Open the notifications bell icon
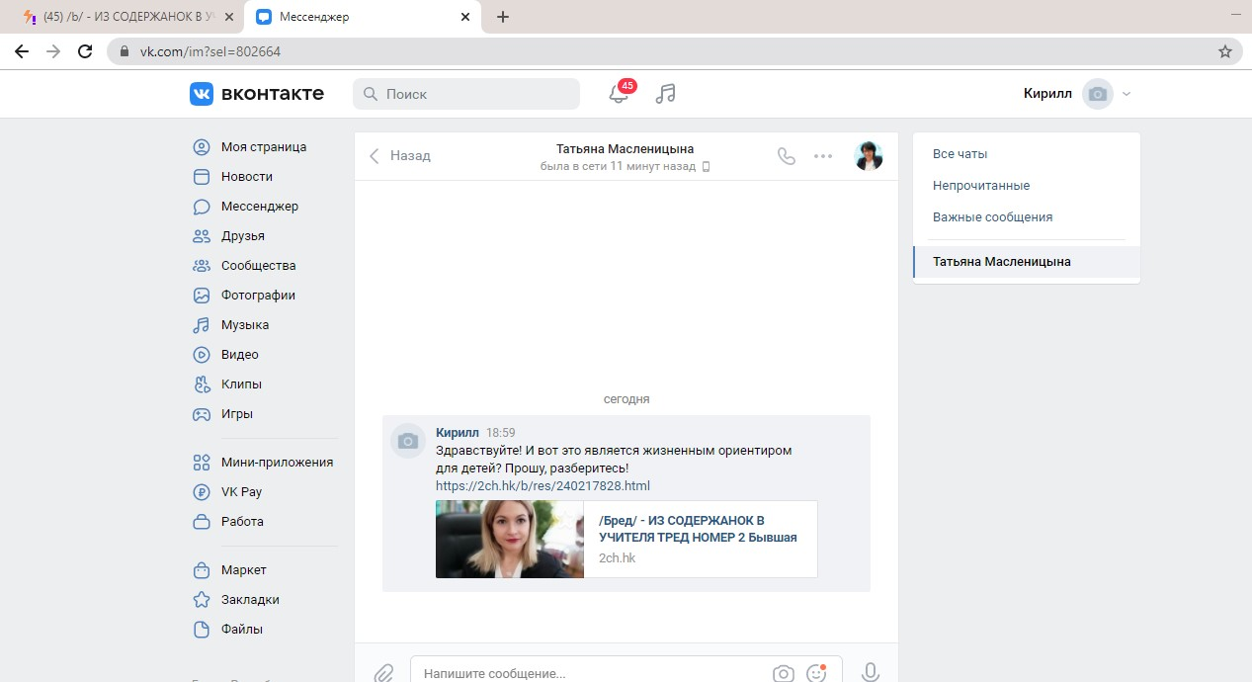Screen dimensions: 1252x682 tap(619, 94)
